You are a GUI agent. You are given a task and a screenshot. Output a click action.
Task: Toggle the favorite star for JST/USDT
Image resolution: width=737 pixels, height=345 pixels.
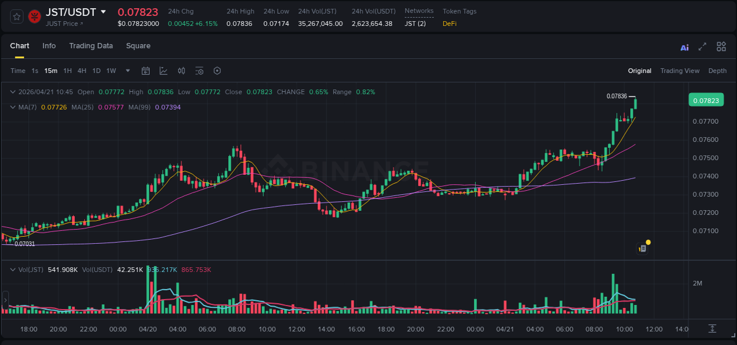[17, 16]
